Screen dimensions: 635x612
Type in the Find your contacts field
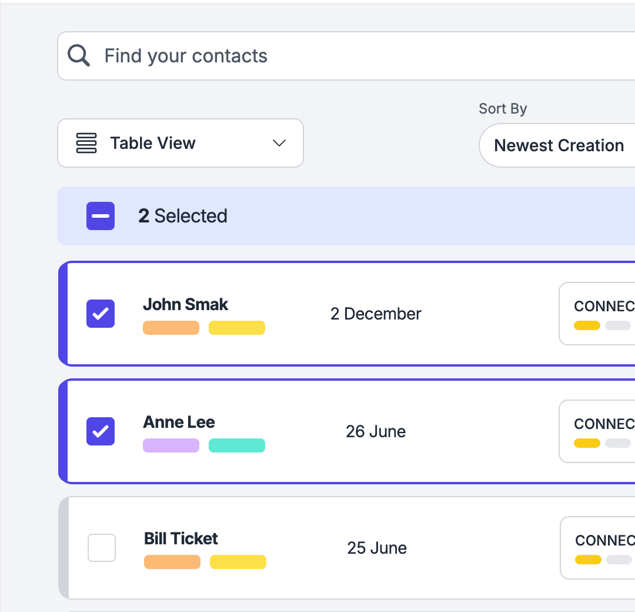click(x=353, y=56)
